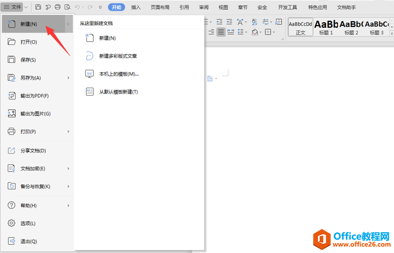Click the shading fill bucket icon
Image resolution: width=394 pixels, height=253 pixels.
255,32
